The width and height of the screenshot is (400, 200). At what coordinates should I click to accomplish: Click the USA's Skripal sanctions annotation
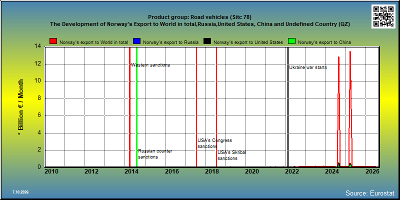point(232,155)
